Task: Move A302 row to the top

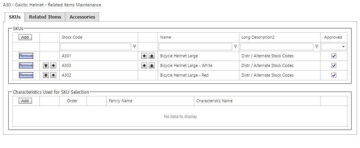Action: point(46,75)
